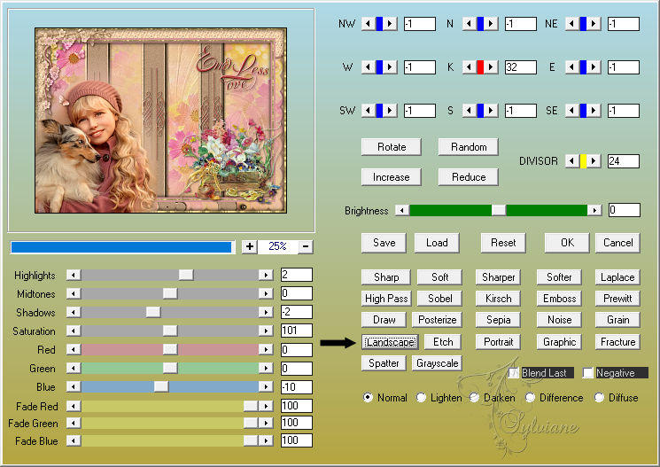660x467 pixels.
Task: Increase the K center value arrow
Action: (x=491, y=67)
